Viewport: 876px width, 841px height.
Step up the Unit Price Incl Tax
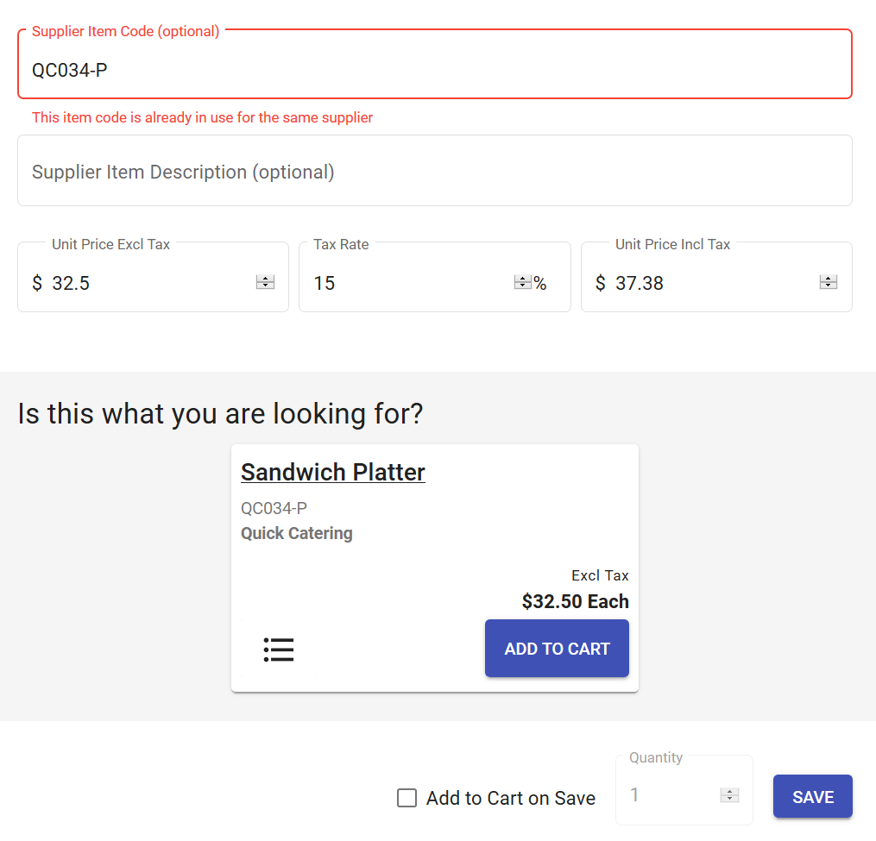(829, 279)
